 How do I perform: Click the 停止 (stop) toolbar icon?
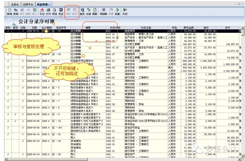[x=35, y=12]
